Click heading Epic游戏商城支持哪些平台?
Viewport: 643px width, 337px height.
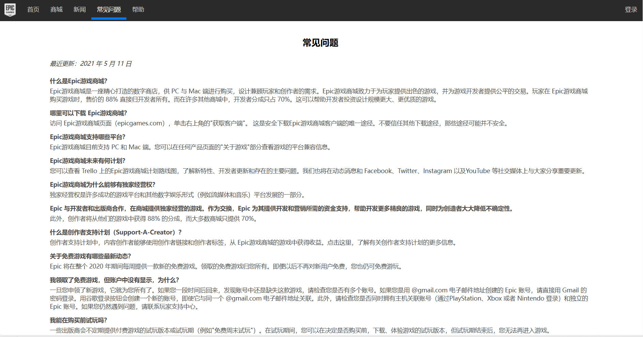88,137
